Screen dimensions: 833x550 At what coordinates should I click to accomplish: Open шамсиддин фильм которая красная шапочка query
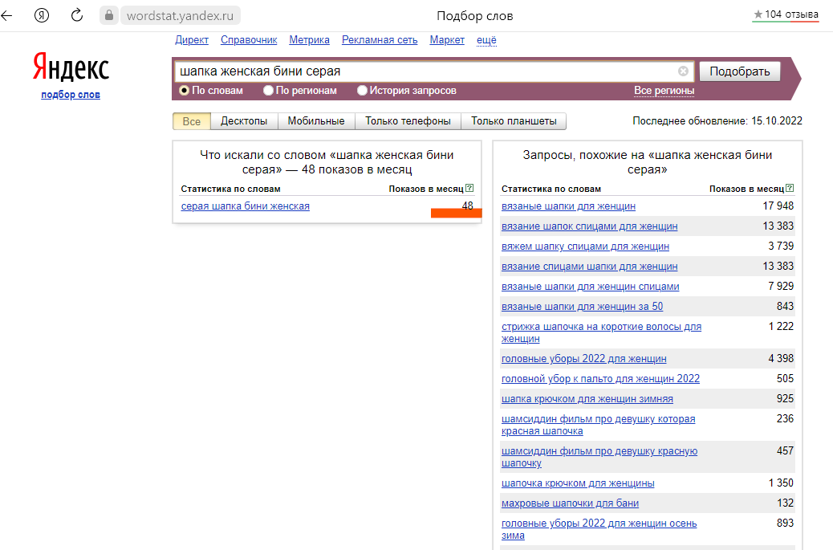pyautogui.click(x=598, y=425)
